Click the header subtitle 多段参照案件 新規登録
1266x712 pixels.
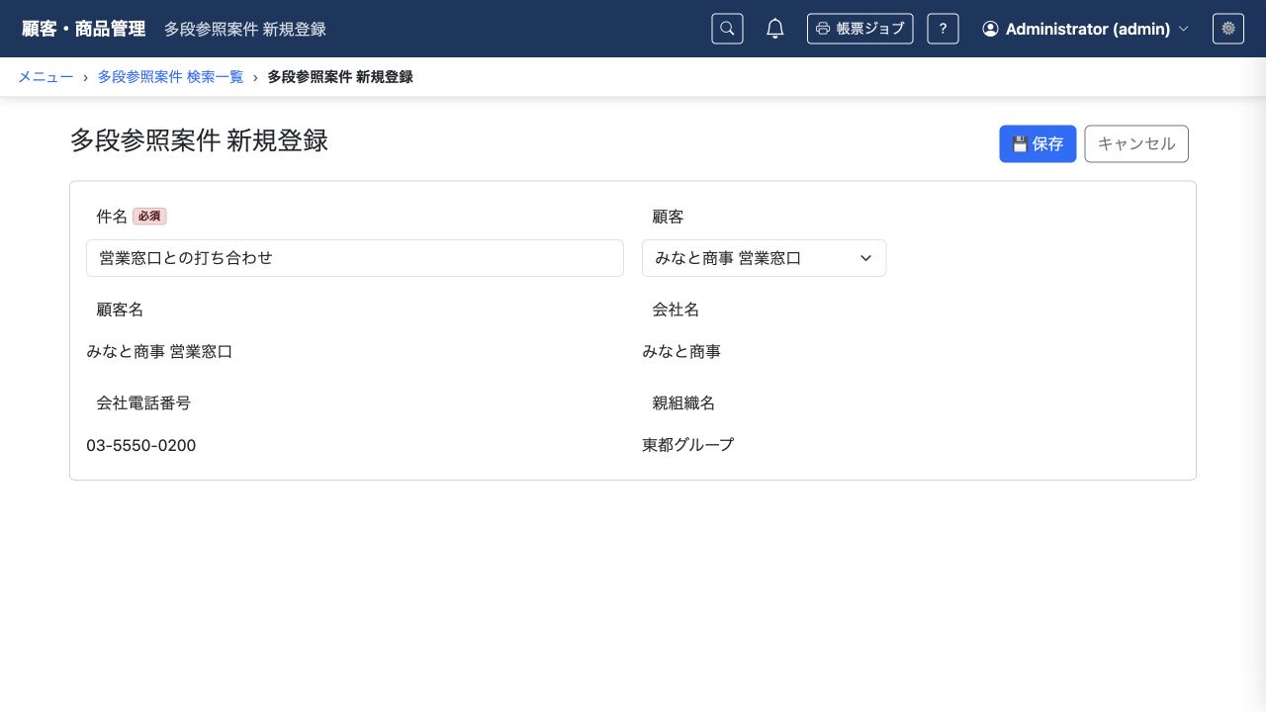pyautogui.click(x=245, y=29)
